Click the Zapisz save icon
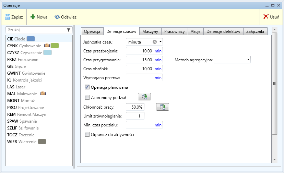Screen dimensions: 284x173 click(8, 17)
